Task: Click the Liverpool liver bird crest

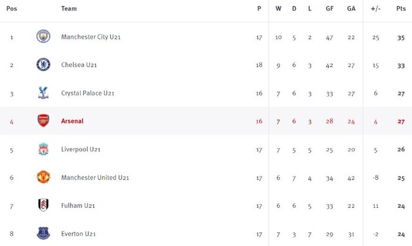Action: pyautogui.click(x=44, y=149)
